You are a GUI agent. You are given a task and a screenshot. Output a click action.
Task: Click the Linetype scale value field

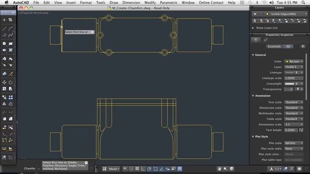[x=294, y=78]
